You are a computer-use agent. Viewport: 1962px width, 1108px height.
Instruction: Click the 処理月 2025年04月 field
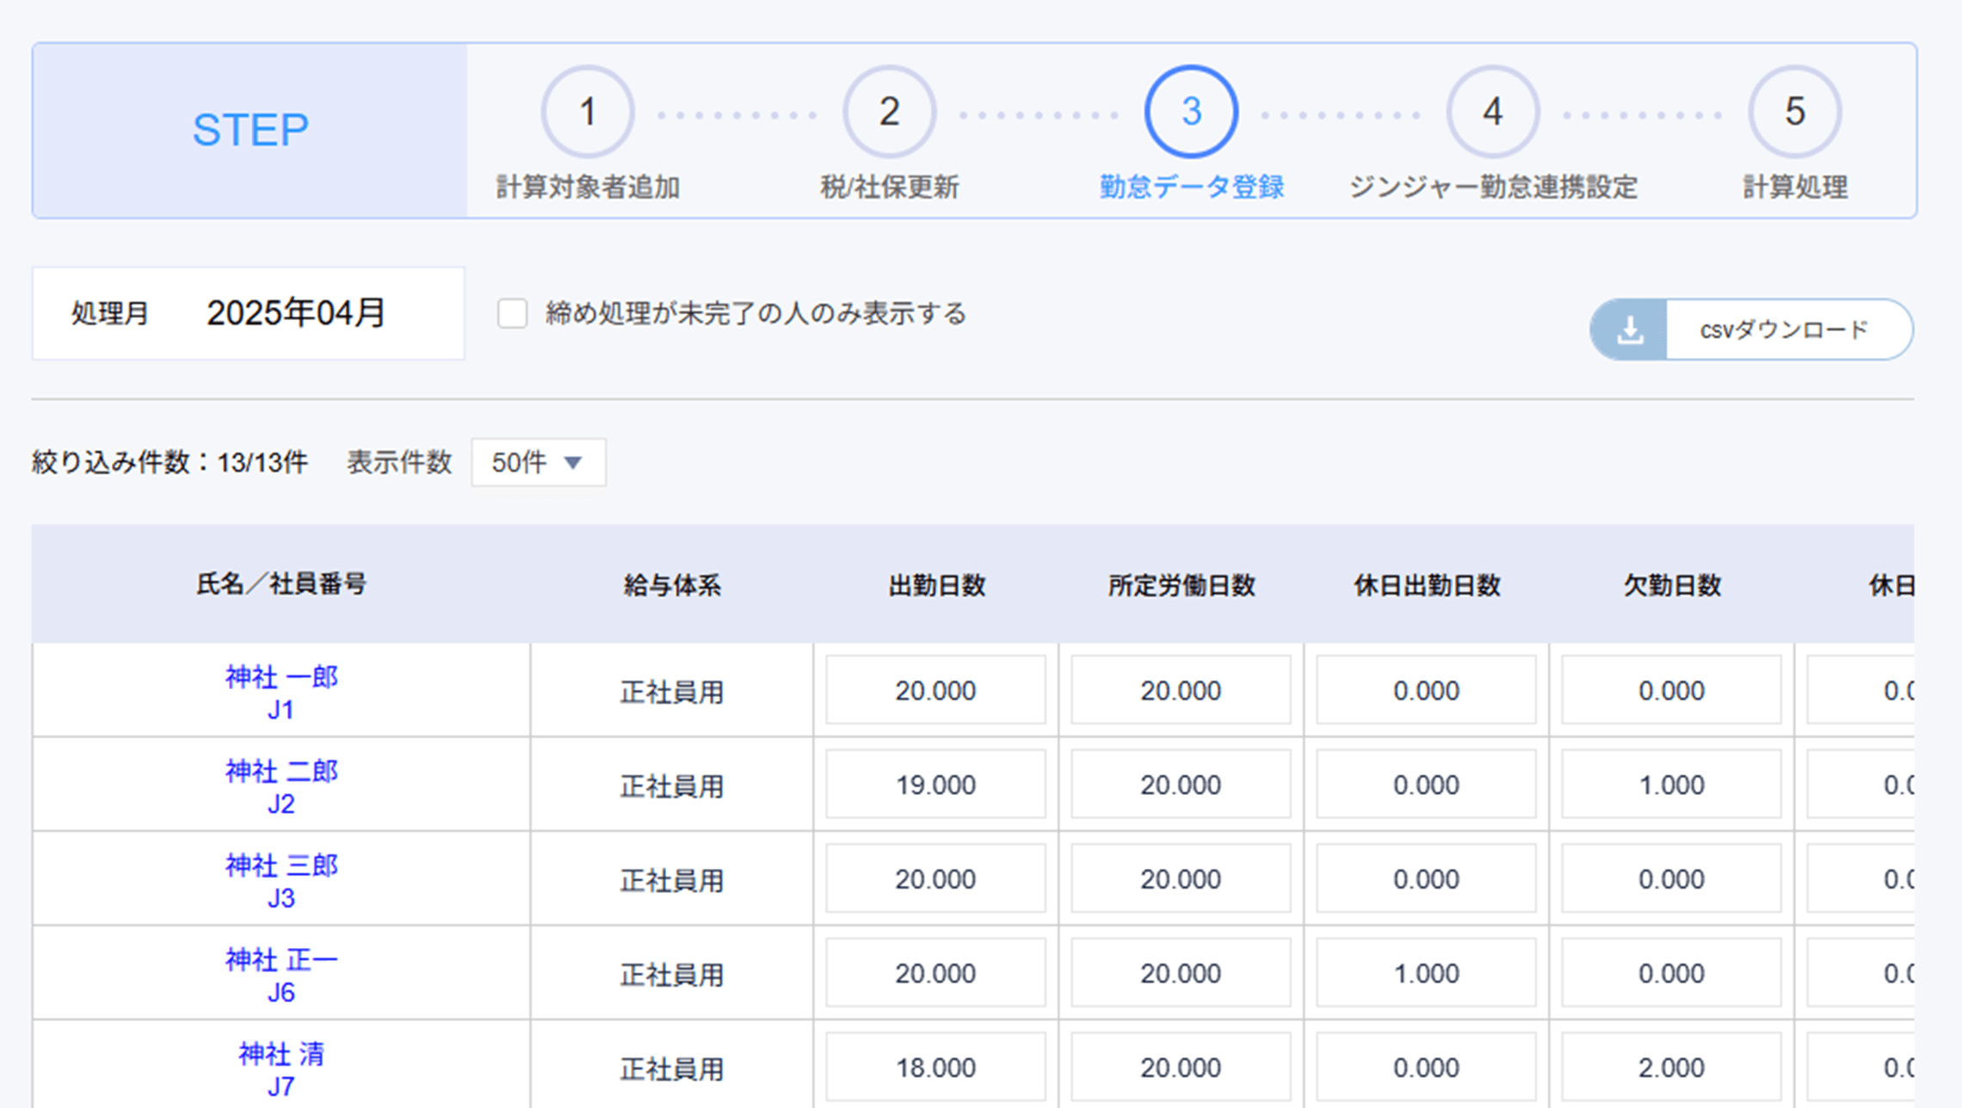pos(295,313)
